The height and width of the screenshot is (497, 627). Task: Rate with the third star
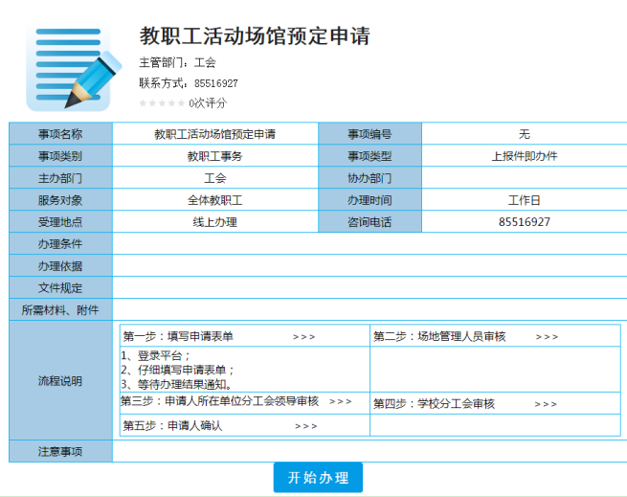coord(163,102)
